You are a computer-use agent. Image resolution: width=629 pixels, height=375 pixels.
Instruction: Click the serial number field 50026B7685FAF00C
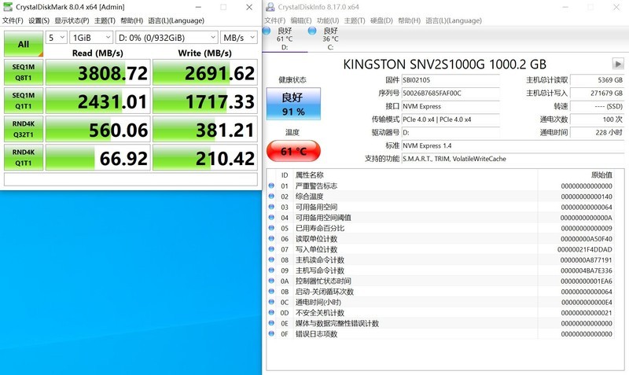click(x=451, y=93)
